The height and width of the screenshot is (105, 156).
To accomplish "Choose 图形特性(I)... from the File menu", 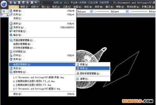I will pyautogui.click(x=42, y=72).
